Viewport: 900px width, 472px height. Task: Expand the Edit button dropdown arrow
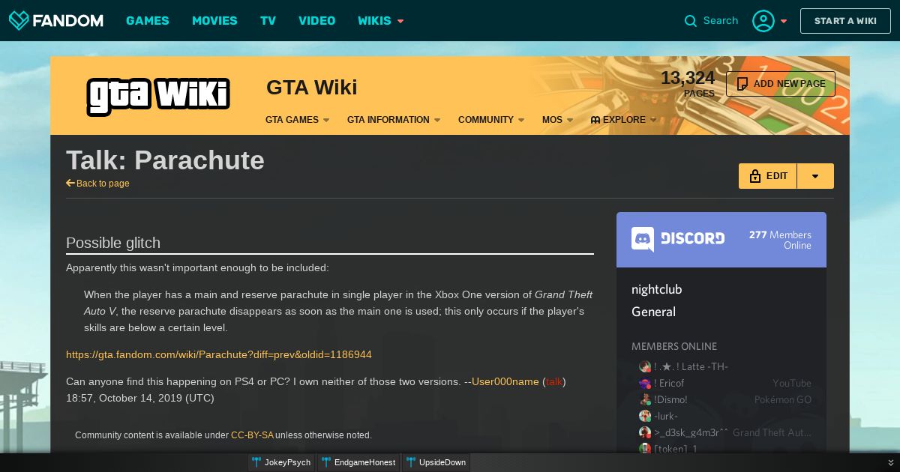click(x=815, y=176)
